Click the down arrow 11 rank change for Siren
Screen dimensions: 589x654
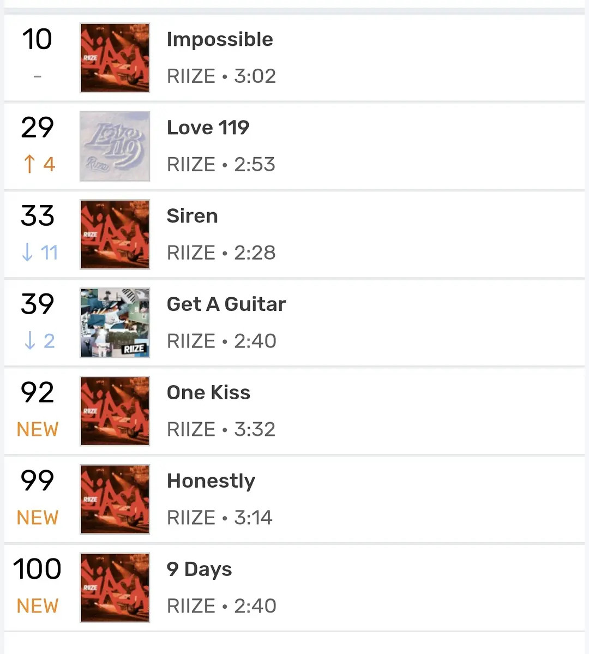tap(40, 253)
